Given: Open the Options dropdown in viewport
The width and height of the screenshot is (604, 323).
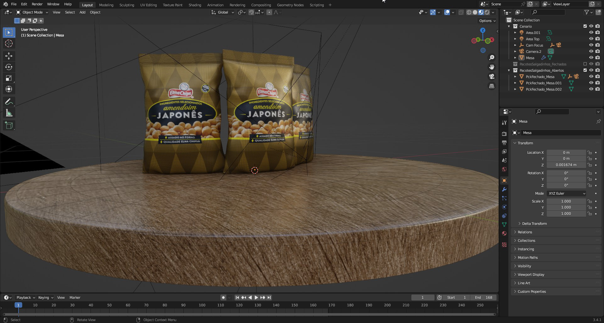Looking at the screenshot, I should point(487,21).
